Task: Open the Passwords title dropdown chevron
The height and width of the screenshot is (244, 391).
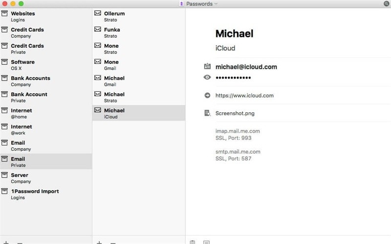Action: click(x=216, y=4)
